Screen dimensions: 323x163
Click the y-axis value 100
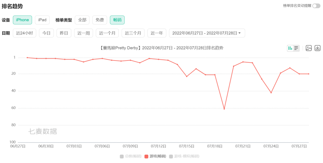point(13,142)
